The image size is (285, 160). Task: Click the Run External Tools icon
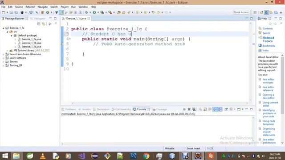click(x=110, y=12)
